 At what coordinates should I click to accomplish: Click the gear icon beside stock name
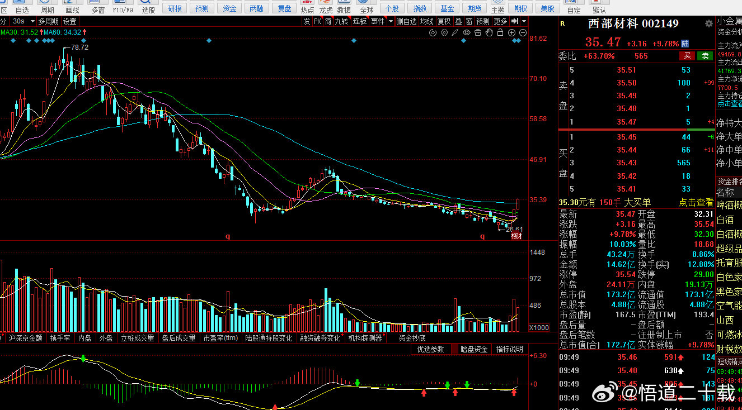coord(709,23)
